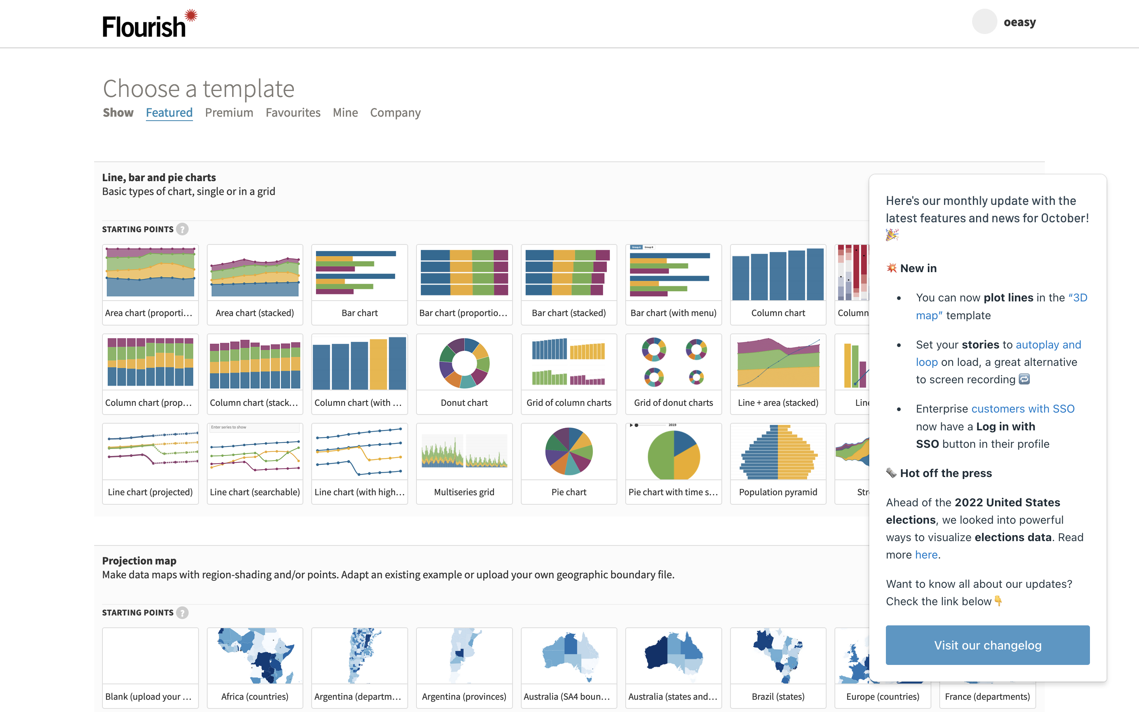This screenshot has height=712, width=1139.
Task: Select the Pie chart template
Action: click(569, 463)
